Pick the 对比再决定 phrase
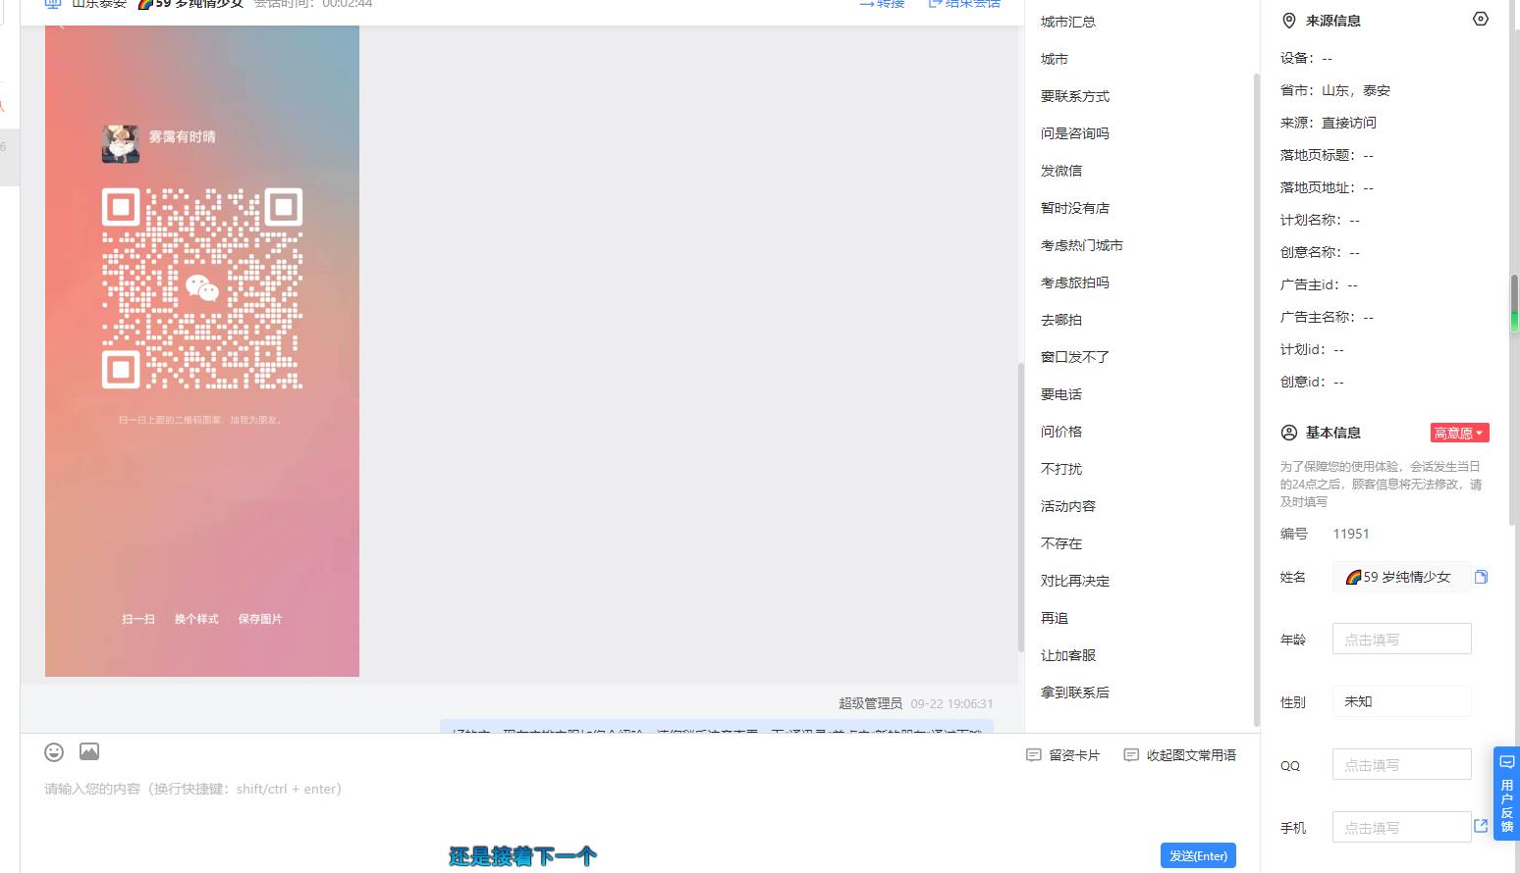Screen dimensions: 1520x873 tap(1075, 581)
